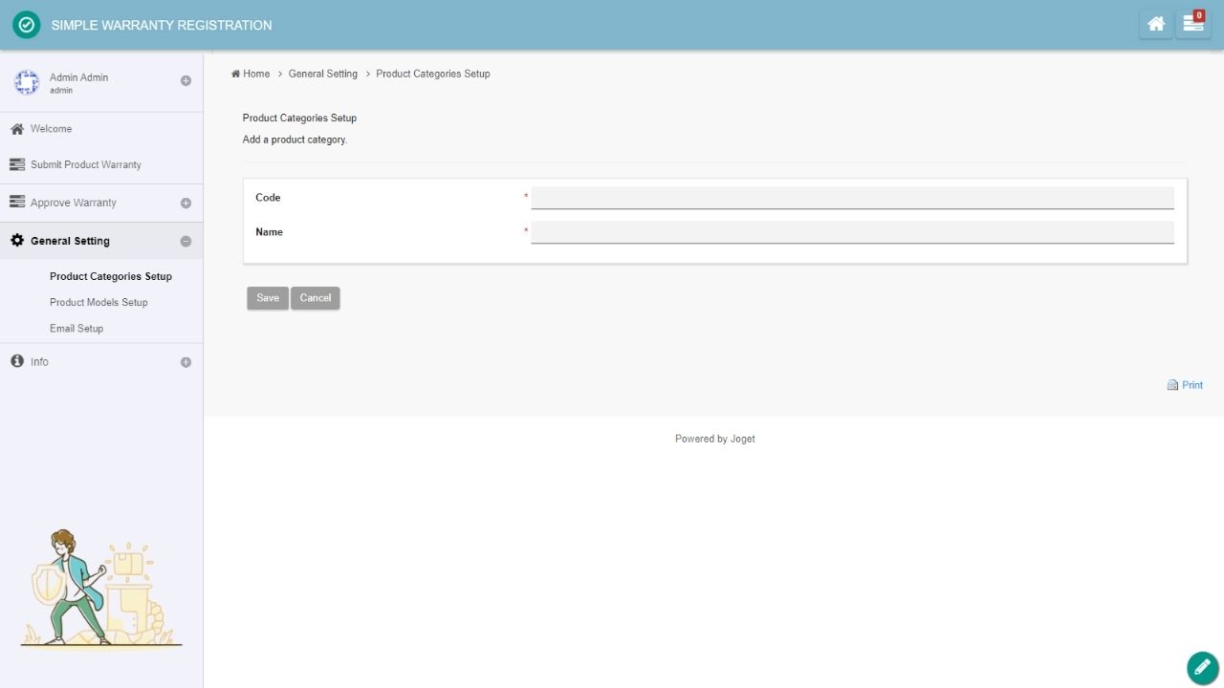
Task: Go to Submit Product Warranty page
Action: 85,164
